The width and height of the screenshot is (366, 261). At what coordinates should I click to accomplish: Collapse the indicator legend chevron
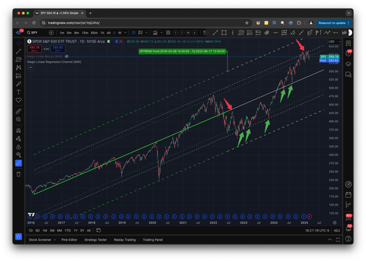pyautogui.click(x=31, y=67)
